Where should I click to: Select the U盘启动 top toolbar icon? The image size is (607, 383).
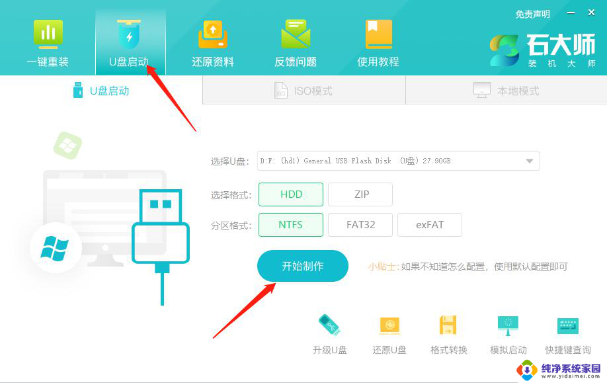(129, 42)
